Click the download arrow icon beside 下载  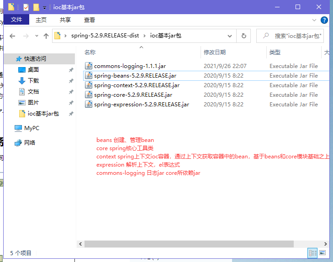(22, 81)
